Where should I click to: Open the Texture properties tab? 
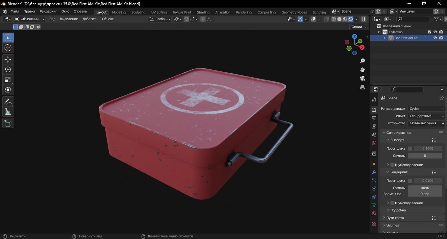pos(374,224)
